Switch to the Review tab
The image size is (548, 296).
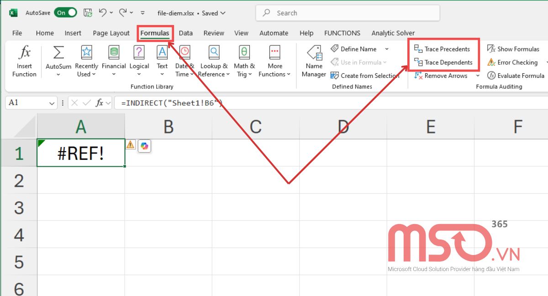[214, 33]
